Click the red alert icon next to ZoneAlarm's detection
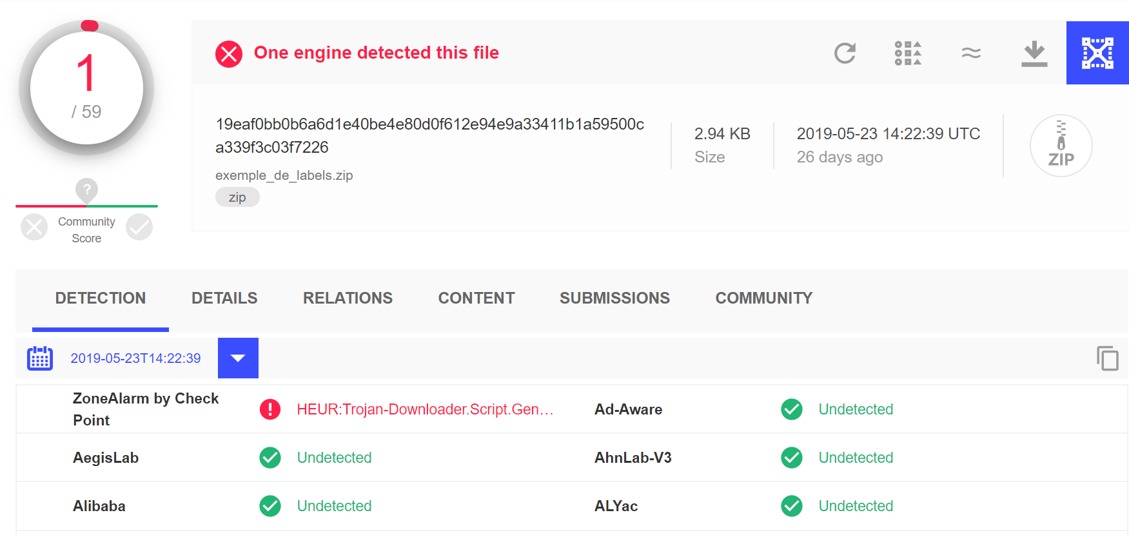The width and height of the screenshot is (1129, 535). tap(270, 409)
